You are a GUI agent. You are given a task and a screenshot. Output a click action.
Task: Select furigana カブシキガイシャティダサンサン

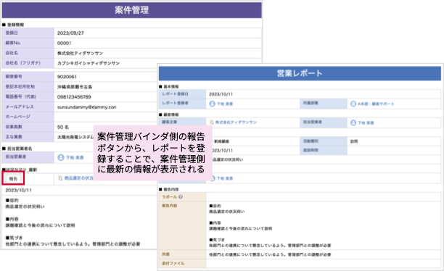[89, 63]
